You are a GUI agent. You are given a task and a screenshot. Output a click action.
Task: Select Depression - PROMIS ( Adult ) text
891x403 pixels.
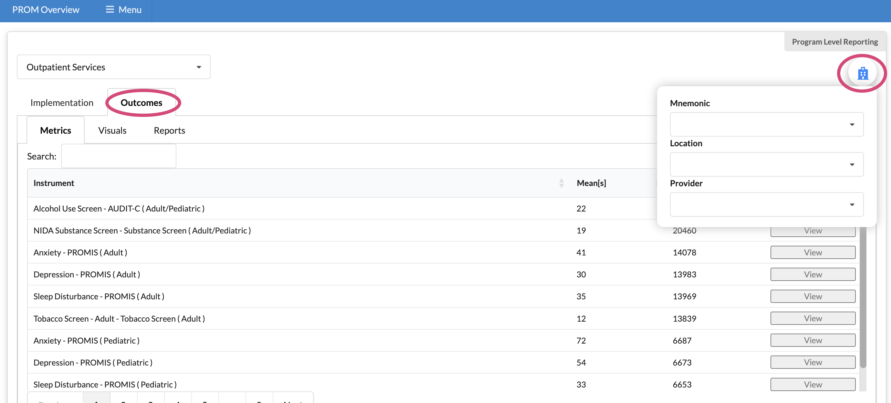click(x=87, y=275)
